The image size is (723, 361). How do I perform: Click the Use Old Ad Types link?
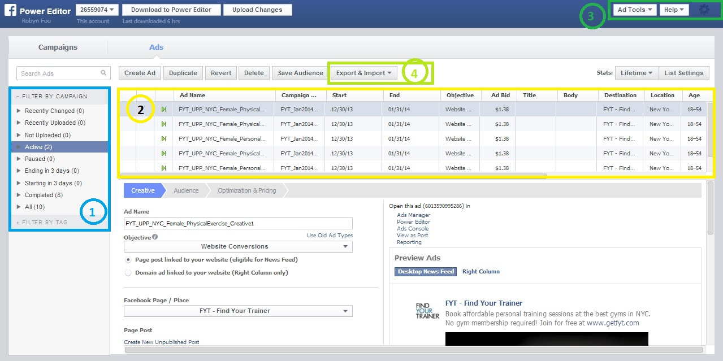coord(330,236)
